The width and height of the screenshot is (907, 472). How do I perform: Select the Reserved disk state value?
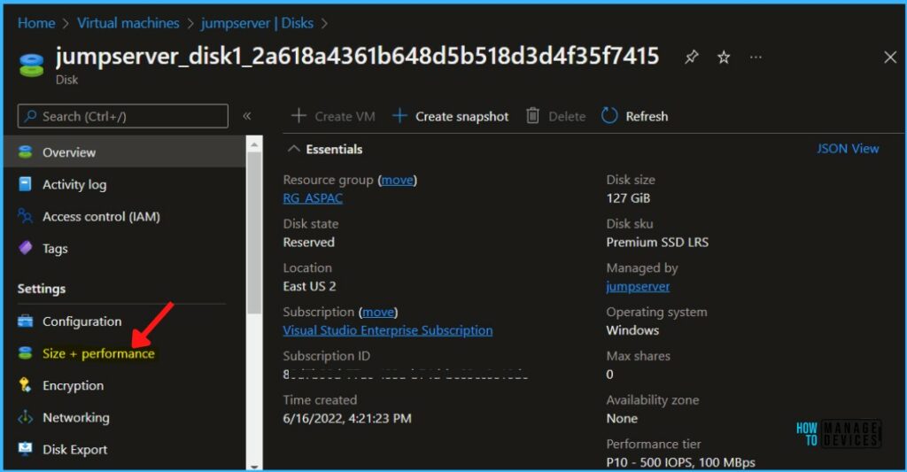pos(308,243)
